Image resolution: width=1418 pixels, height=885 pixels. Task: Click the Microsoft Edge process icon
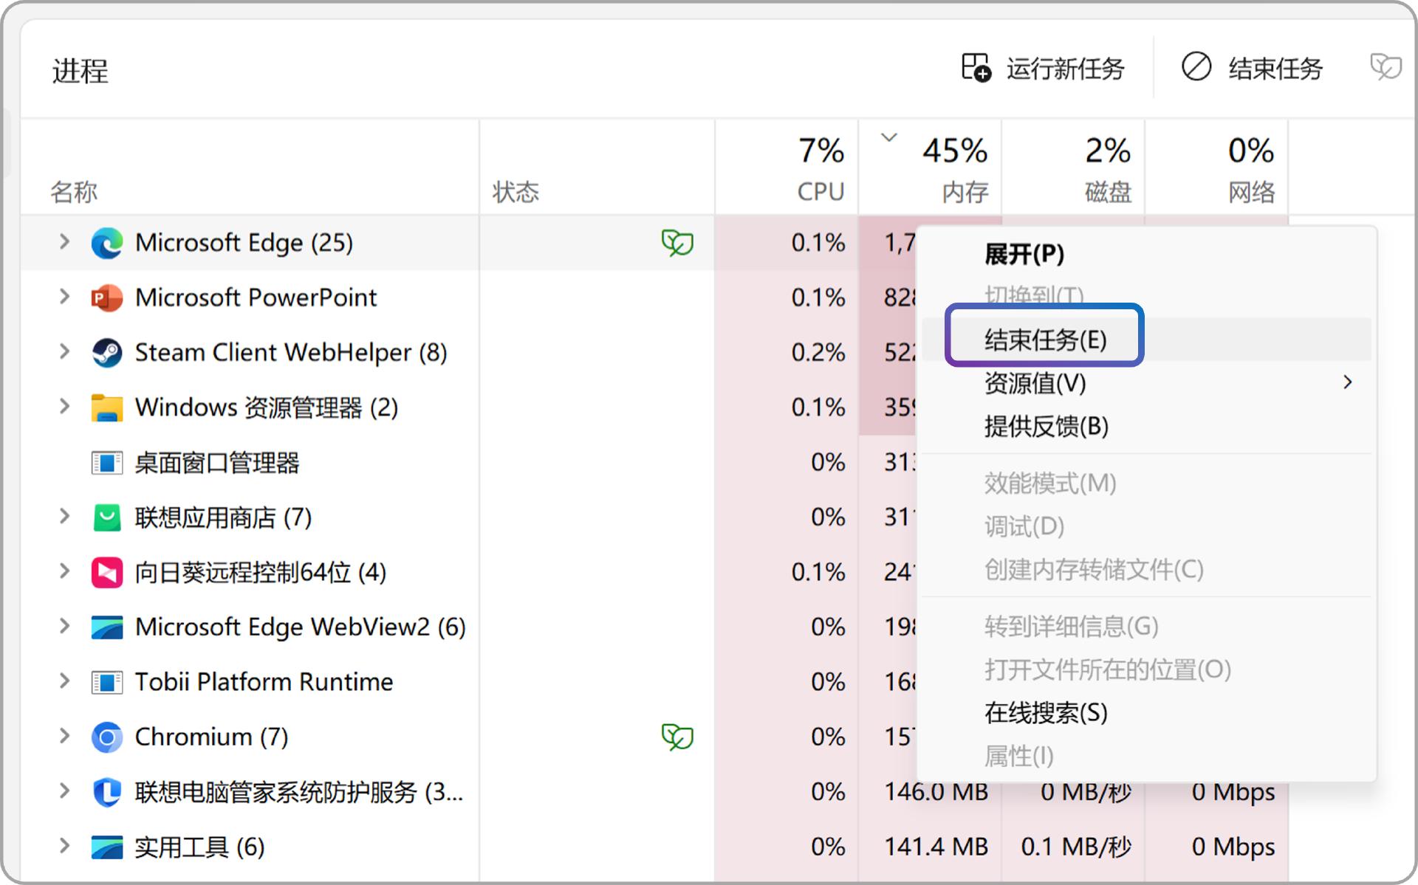(x=107, y=243)
